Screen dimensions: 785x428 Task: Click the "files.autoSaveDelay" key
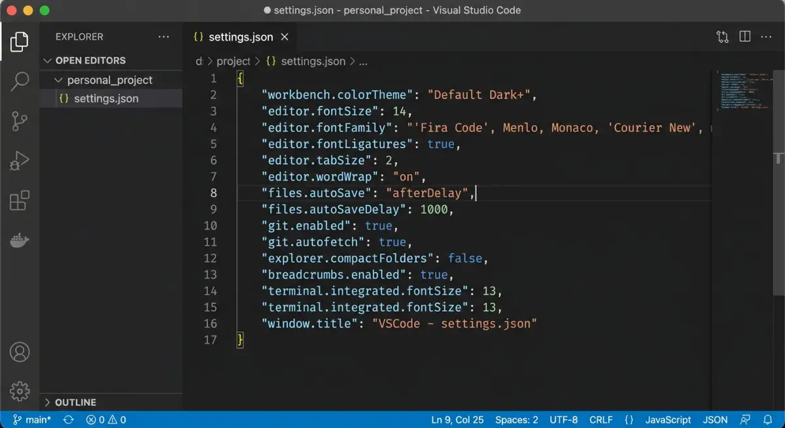[335, 209]
